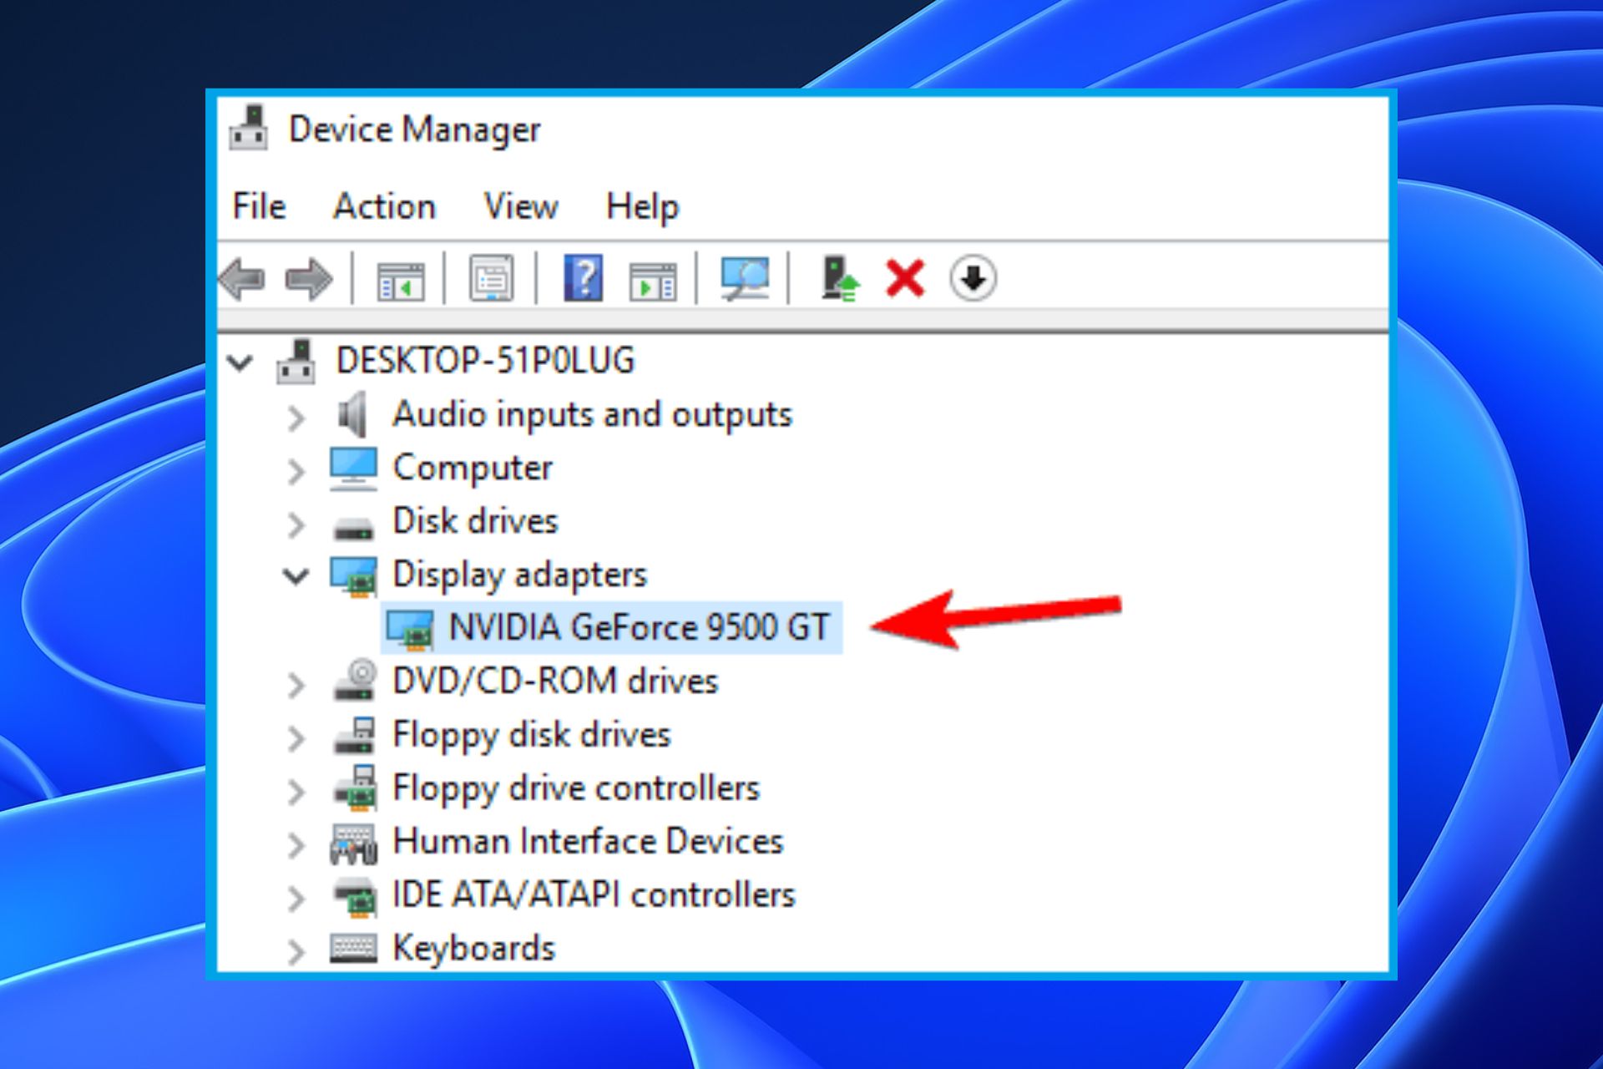Collapse the DESKTOP-51P0LUG root node
Screen dimensions: 1603x1069
pos(240,362)
